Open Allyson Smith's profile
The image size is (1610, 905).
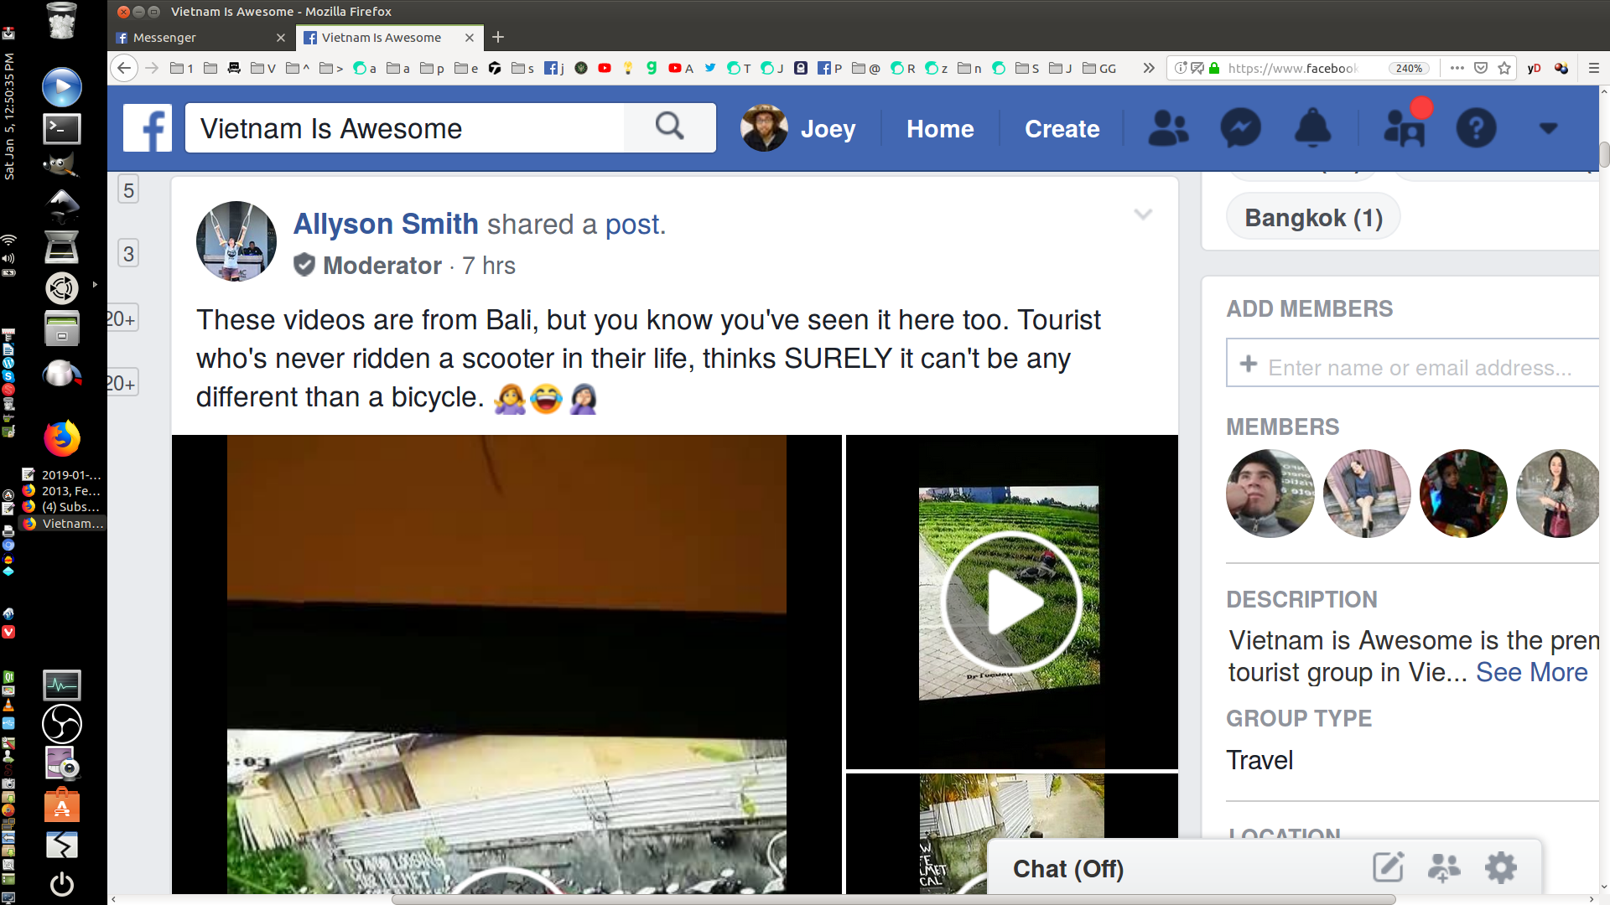pos(386,224)
